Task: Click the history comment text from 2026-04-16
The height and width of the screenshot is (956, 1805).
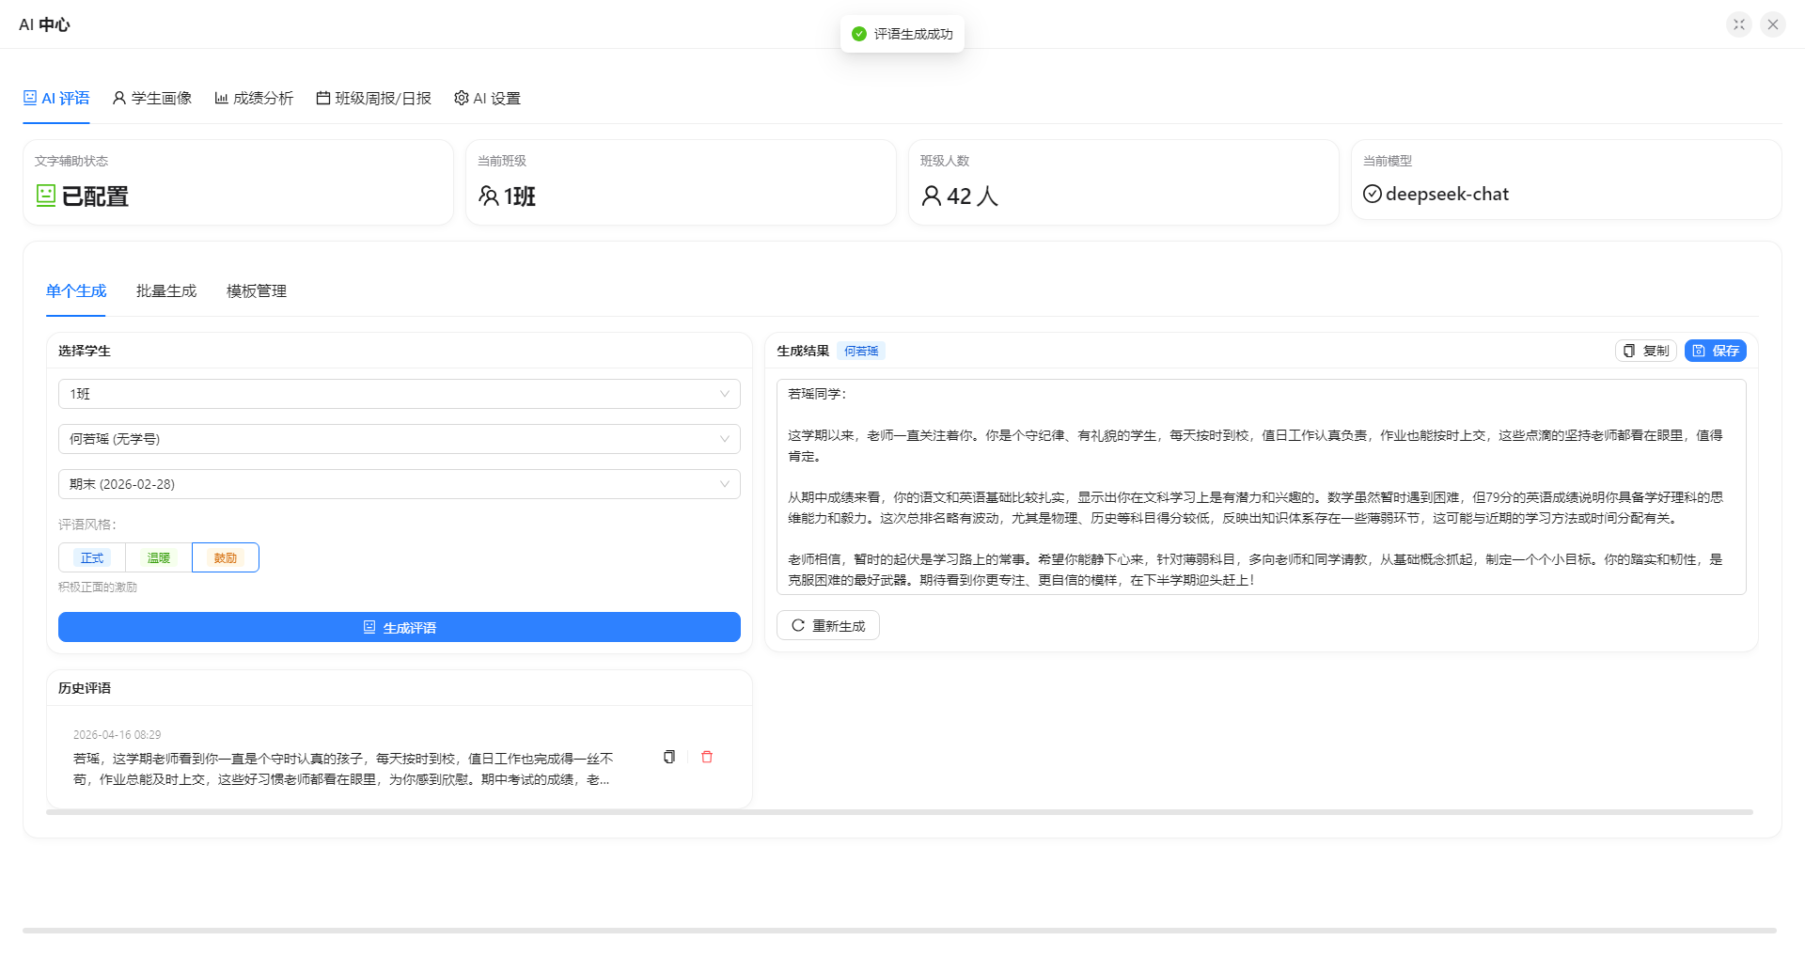Action: (x=343, y=769)
